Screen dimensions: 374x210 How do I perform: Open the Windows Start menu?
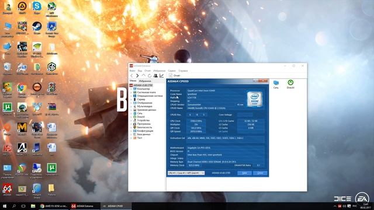tap(5, 206)
